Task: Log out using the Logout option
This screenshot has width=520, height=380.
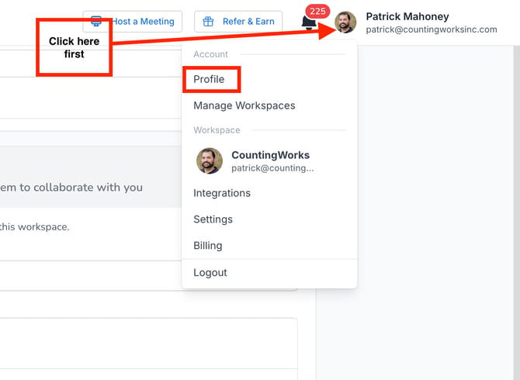Action: [x=210, y=273]
